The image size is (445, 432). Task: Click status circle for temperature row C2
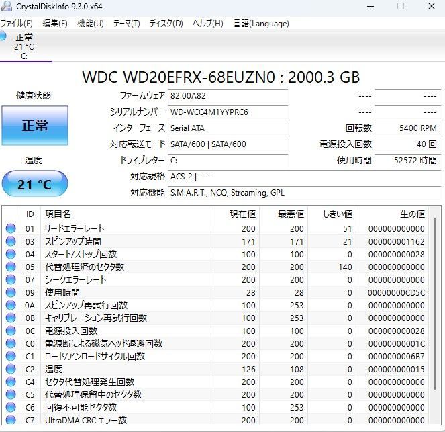pyautogui.click(x=11, y=370)
